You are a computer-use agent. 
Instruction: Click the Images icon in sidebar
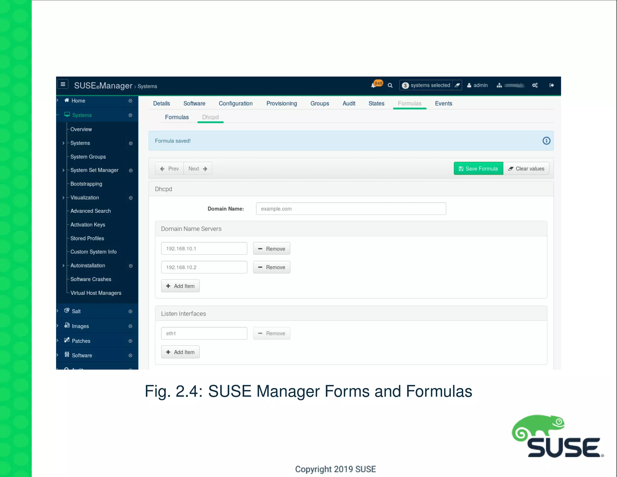pyautogui.click(x=67, y=325)
